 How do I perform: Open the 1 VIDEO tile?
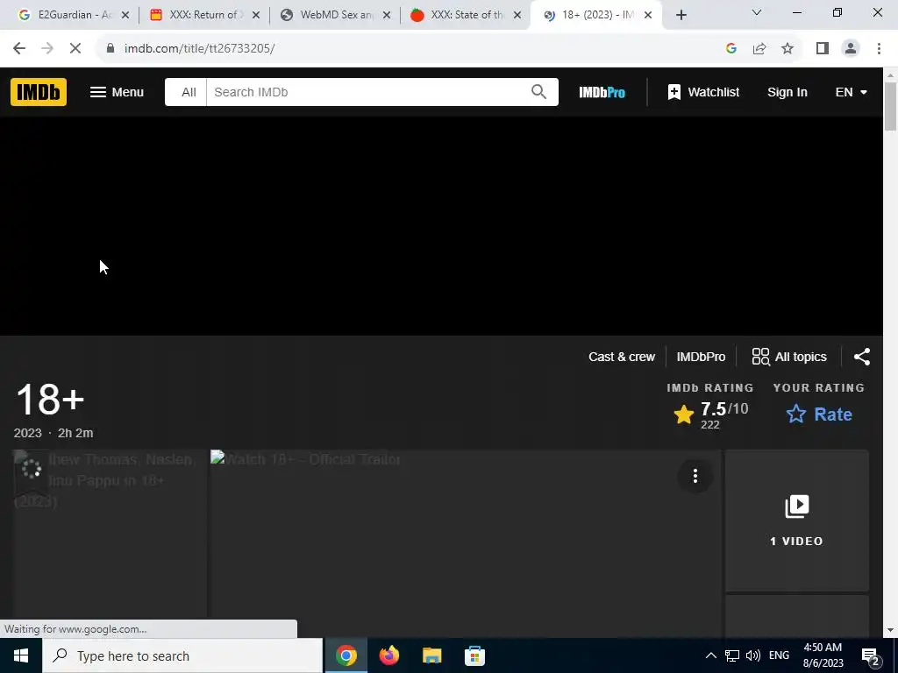coord(796,521)
